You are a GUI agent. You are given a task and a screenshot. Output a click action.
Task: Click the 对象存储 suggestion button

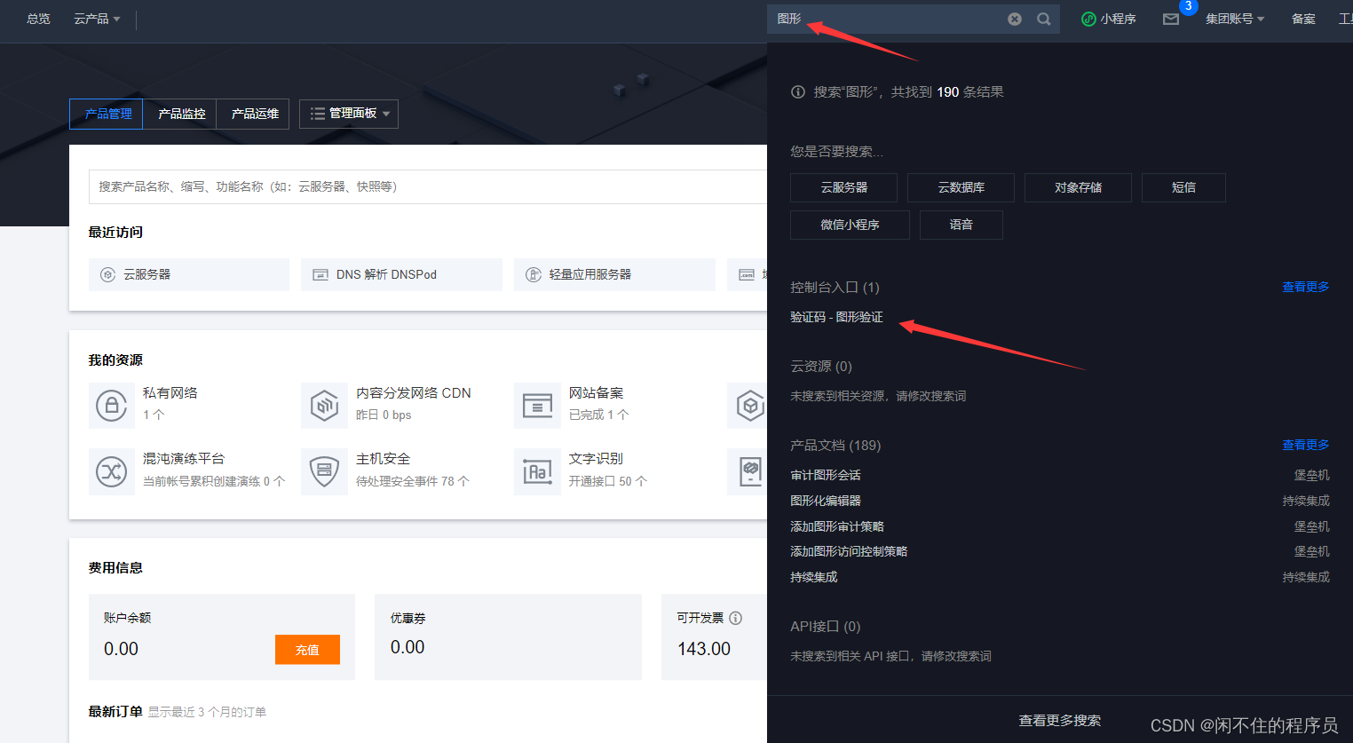point(1078,187)
